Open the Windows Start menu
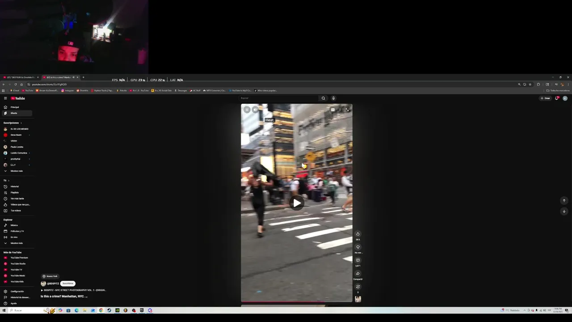572x322 pixels. 4,310
